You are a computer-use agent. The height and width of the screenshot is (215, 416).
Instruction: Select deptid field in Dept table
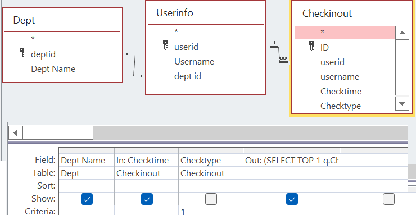point(43,54)
